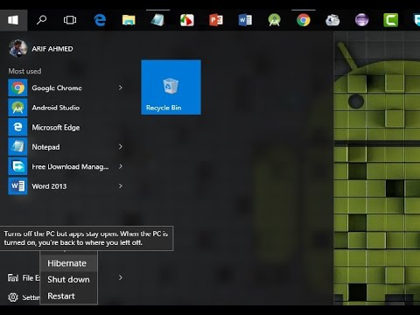
Task: Expand Notepad jump list arrow
Action: click(121, 147)
